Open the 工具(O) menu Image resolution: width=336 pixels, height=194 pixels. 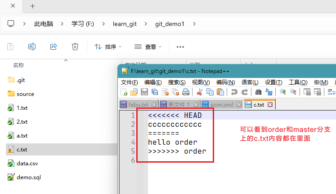pyautogui.click(x=298, y=82)
